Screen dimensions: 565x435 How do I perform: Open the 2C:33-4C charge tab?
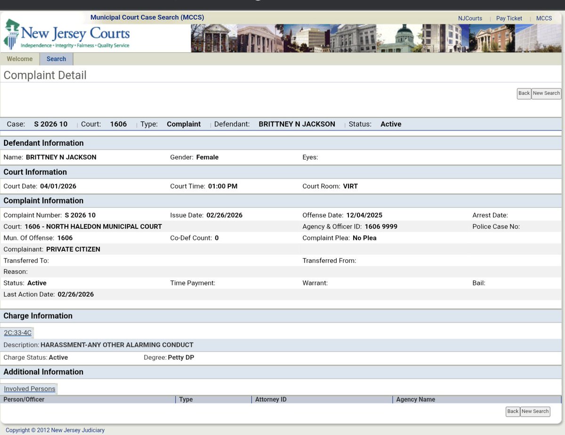tap(17, 333)
